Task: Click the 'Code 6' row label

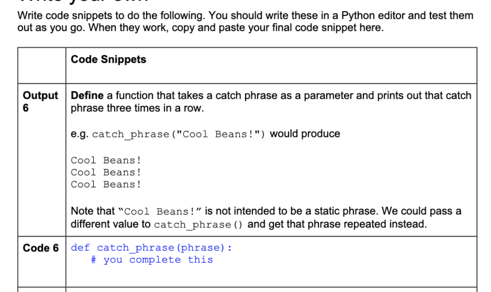Action: (x=41, y=248)
